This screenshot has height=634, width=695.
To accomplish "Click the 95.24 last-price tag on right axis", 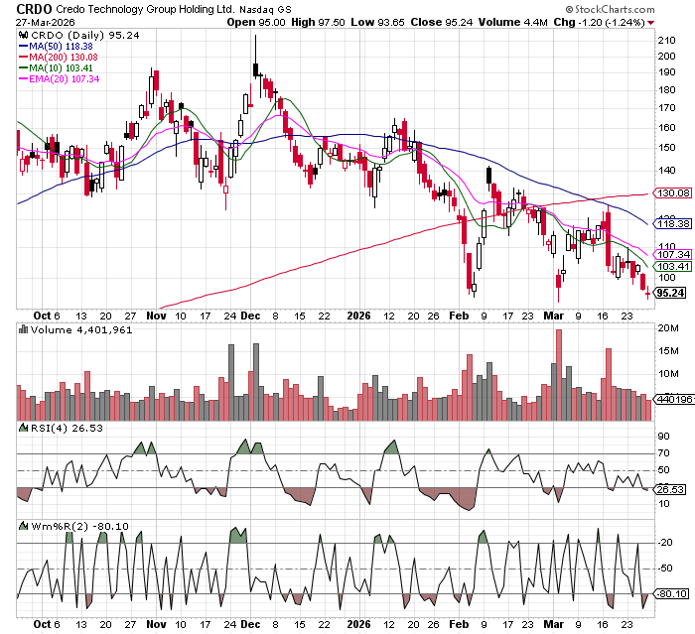I will (670, 293).
